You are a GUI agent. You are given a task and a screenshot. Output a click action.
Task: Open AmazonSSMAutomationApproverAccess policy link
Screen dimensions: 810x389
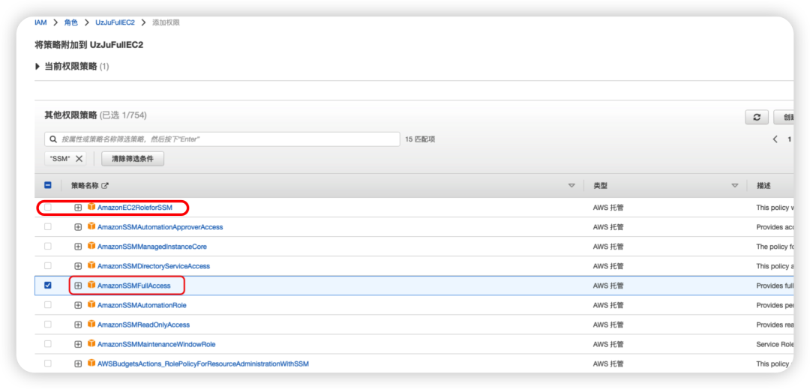160,227
